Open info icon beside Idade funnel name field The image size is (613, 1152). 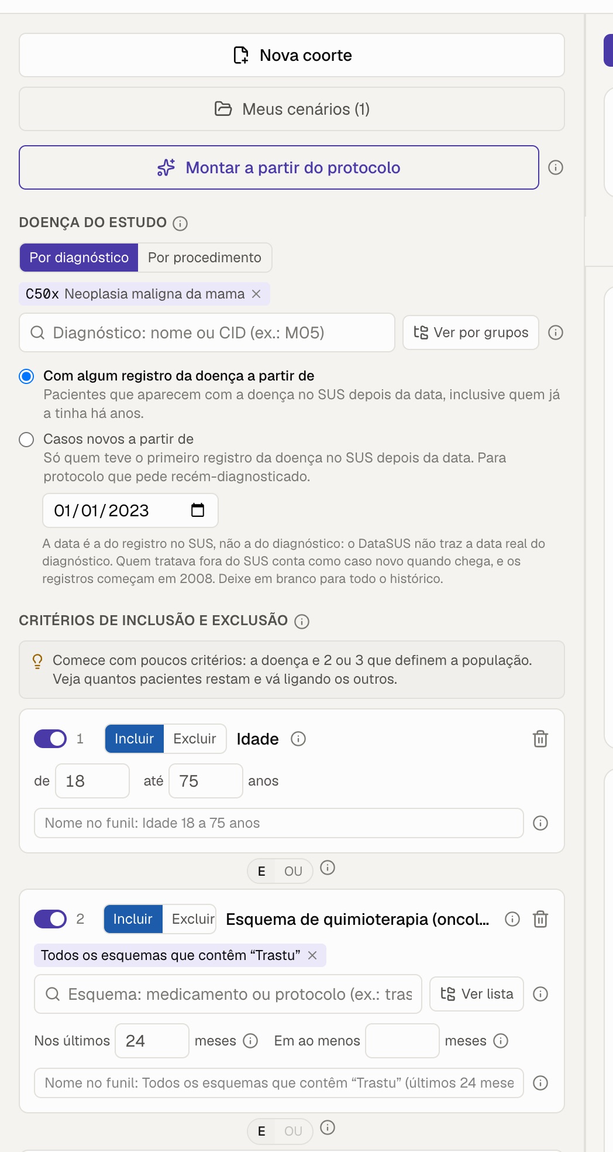click(540, 823)
